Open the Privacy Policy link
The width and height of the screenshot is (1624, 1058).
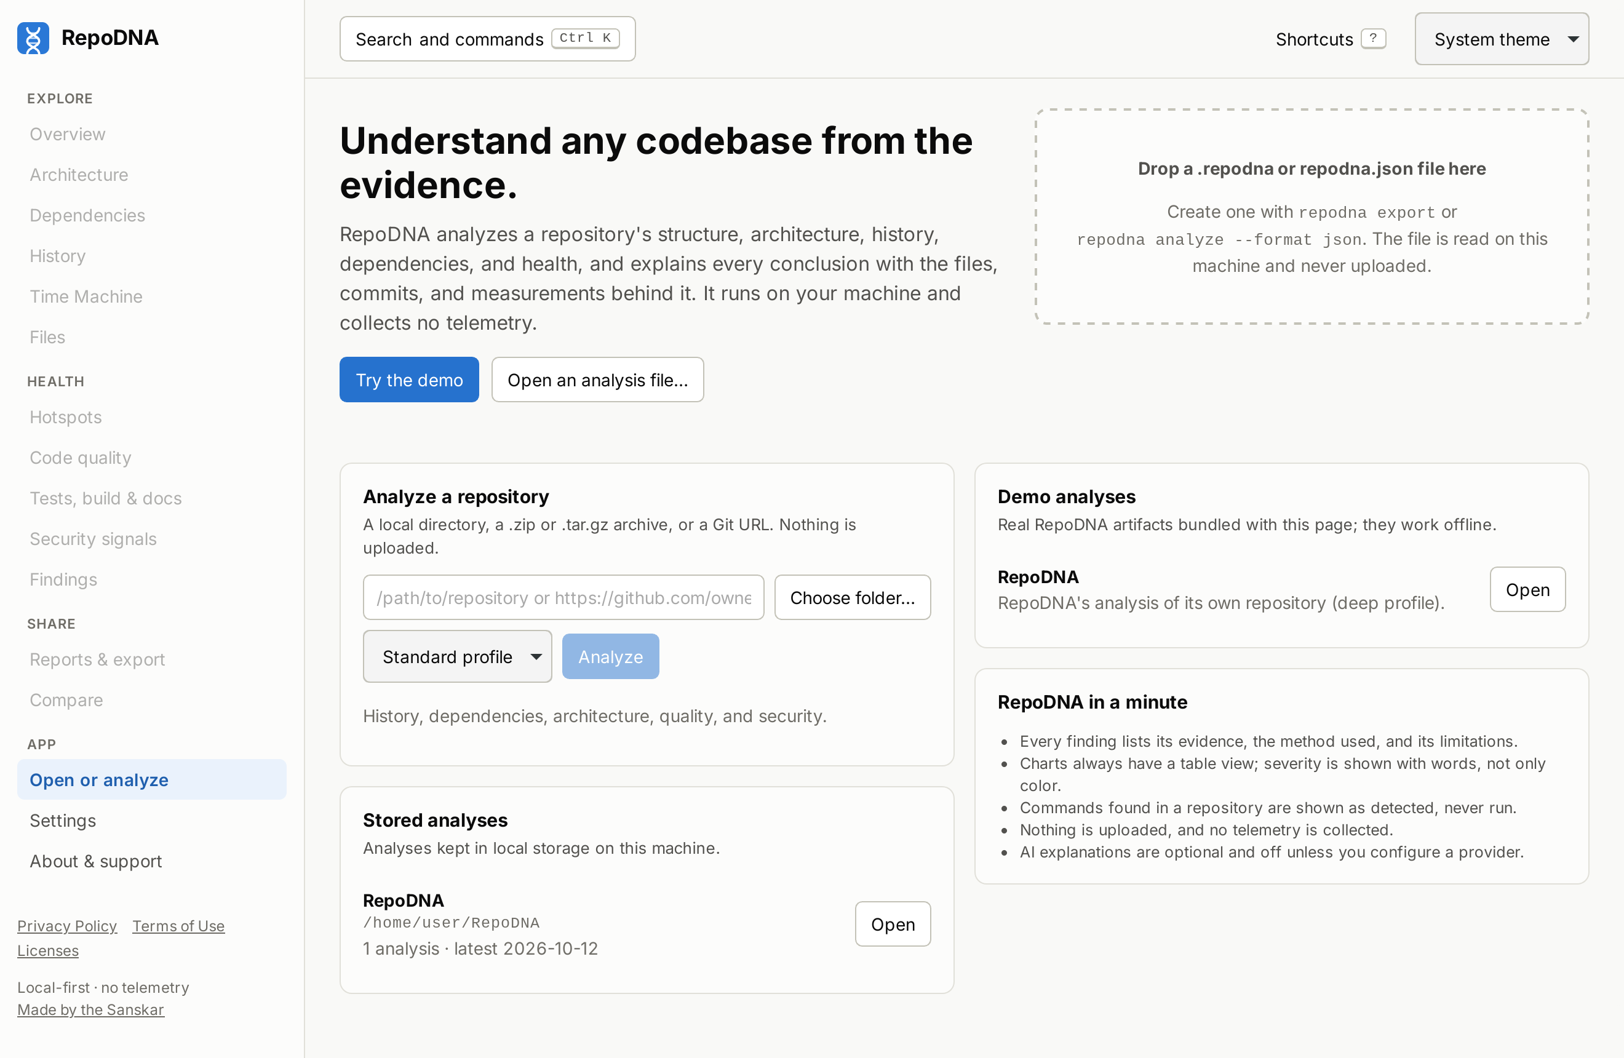[67, 926]
